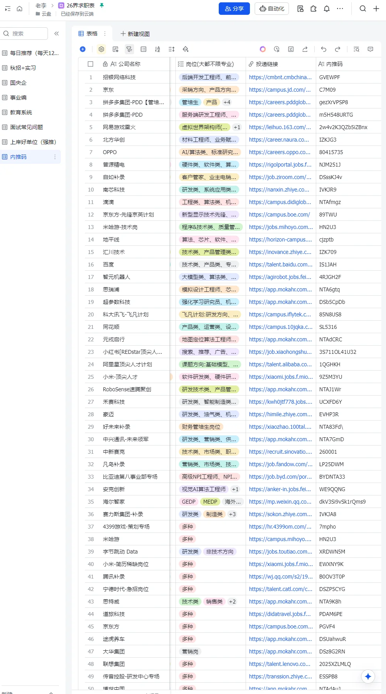Toggle the sidebar collapse icon at top-left

(x=8, y=9)
